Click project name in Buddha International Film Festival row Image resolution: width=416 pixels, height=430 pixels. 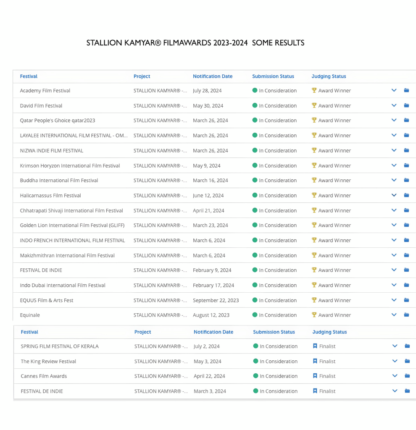point(160,181)
